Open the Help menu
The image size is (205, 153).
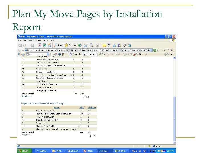52,40
